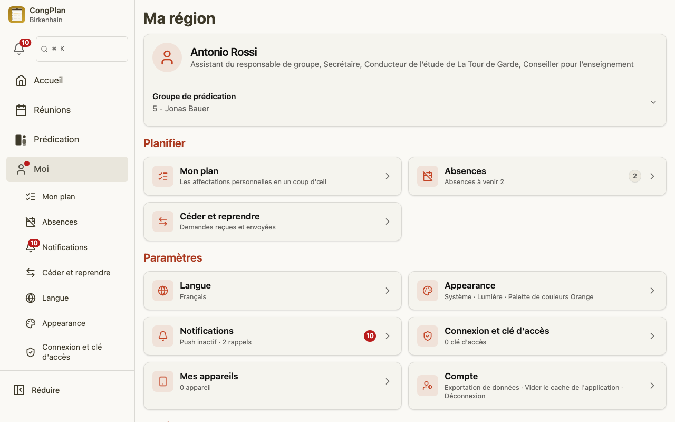Click the sidebar globe icon beside Langue
This screenshot has height=422, width=675.
pyautogui.click(x=31, y=298)
